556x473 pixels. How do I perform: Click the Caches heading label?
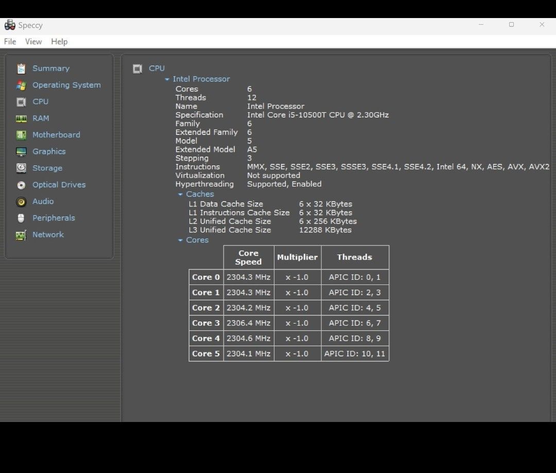(x=200, y=194)
